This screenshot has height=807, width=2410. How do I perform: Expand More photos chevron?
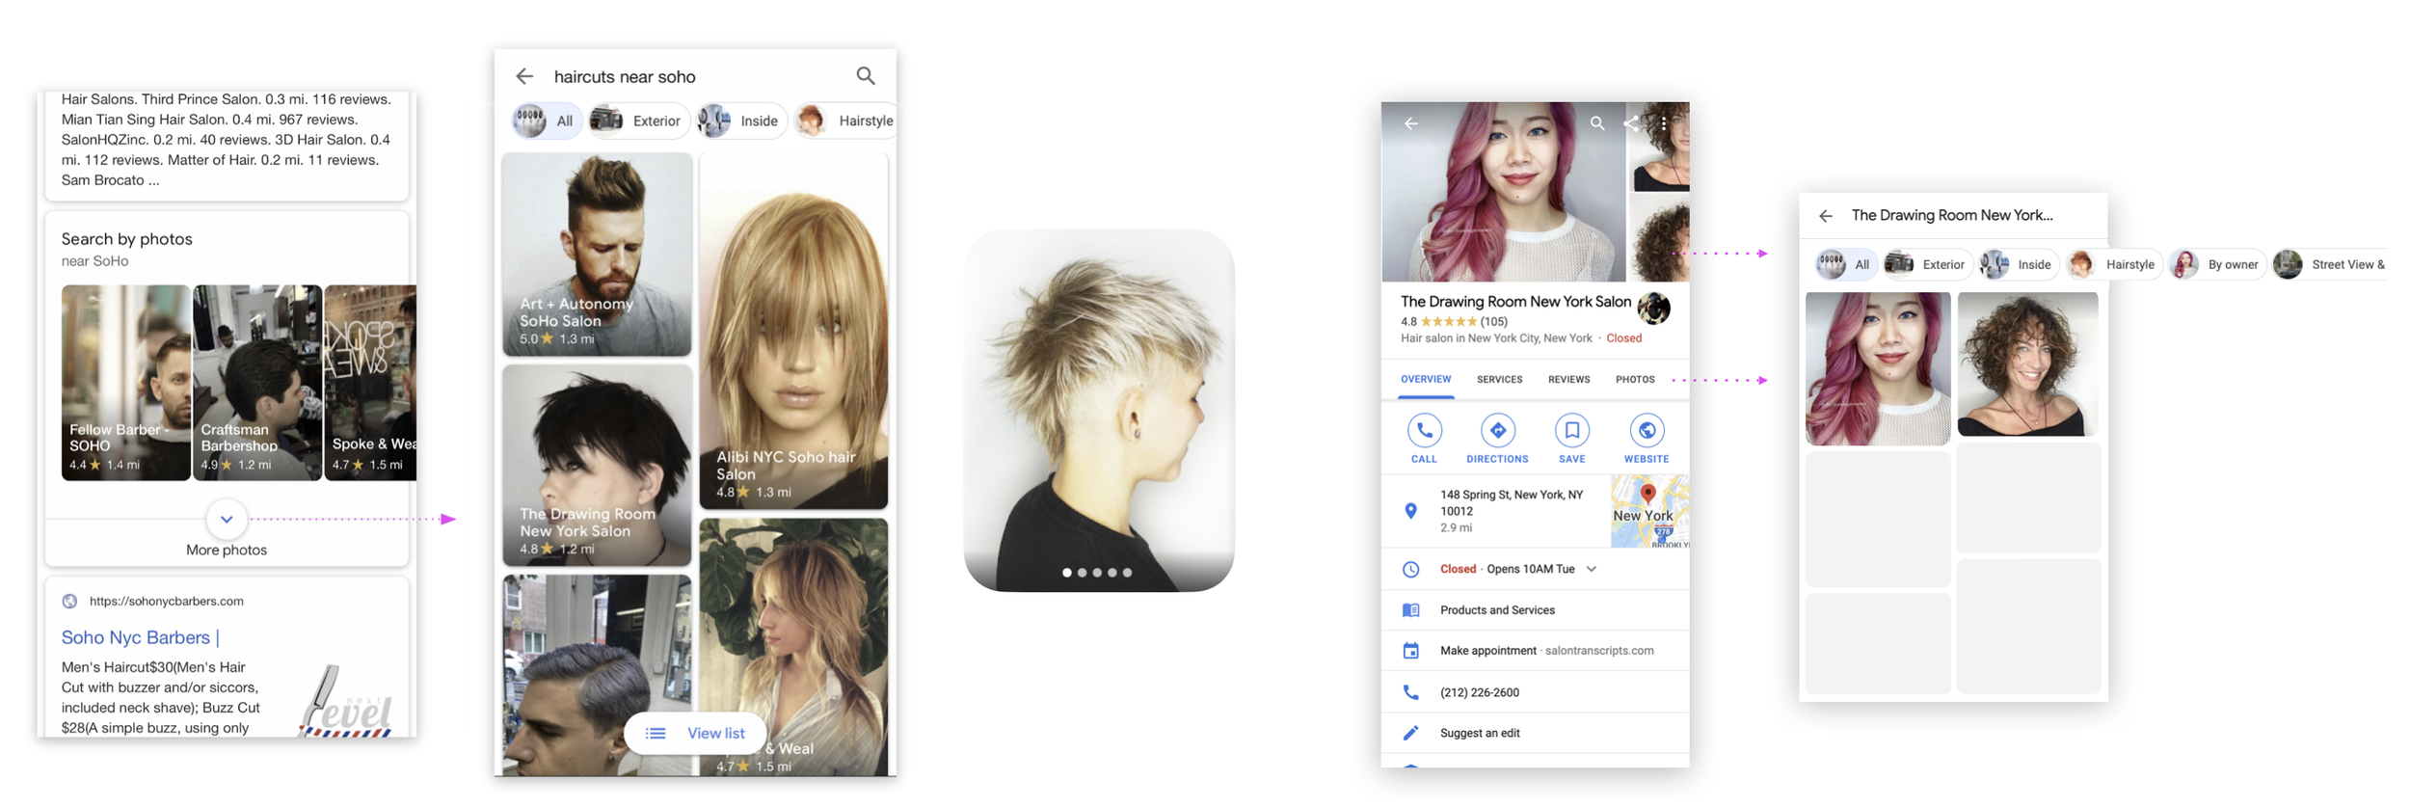pos(227,519)
